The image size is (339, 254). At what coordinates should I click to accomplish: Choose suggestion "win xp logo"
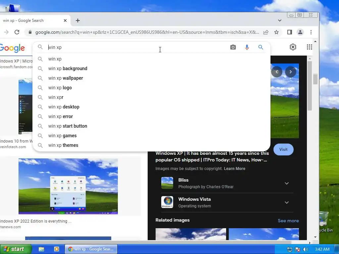click(151, 88)
